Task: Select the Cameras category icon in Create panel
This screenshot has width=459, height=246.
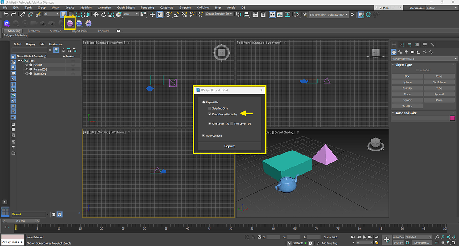Action: [412, 52]
